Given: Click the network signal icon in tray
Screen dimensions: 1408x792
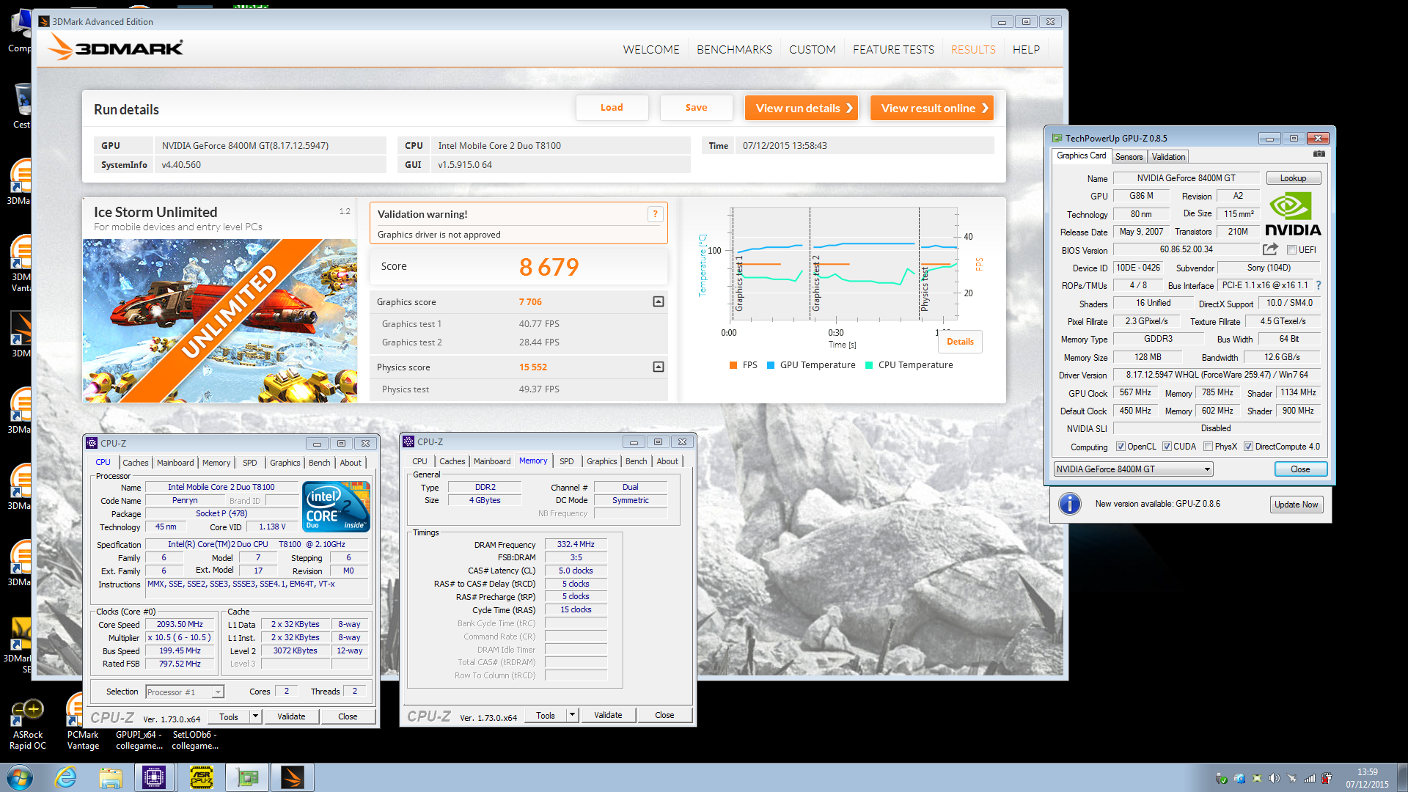Looking at the screenshot, I should (x=1309, y=778).
